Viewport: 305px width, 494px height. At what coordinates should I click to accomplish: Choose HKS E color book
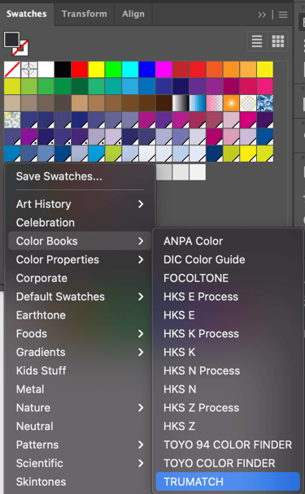[228, 315]
